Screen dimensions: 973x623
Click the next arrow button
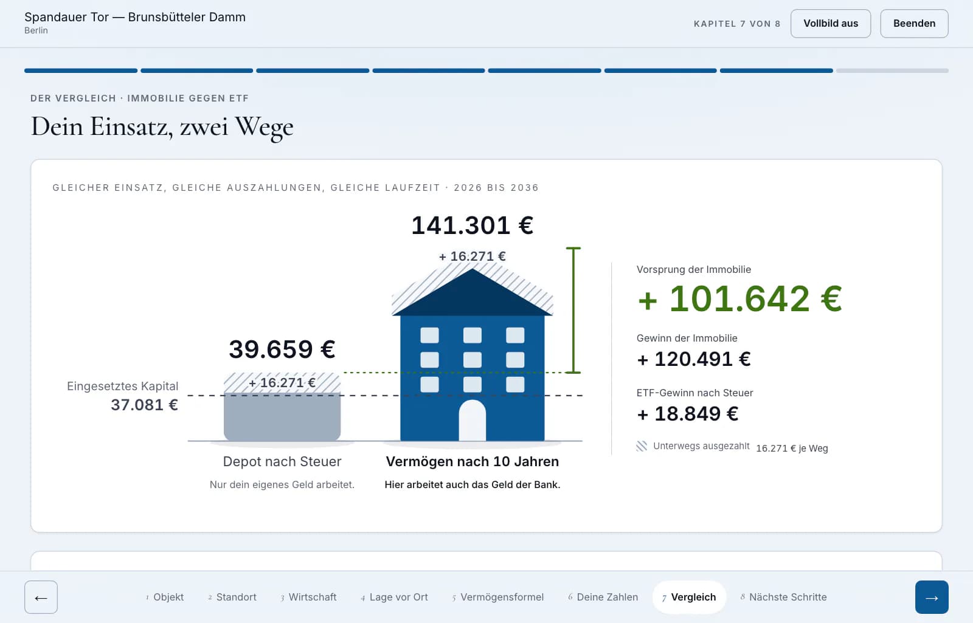[x=932, y=597]
